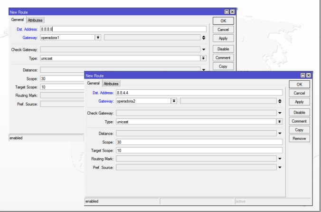This screenshot has width=321, height=212.
Task: Click the operadora1 gateway field
Action: tap(67, 38)
